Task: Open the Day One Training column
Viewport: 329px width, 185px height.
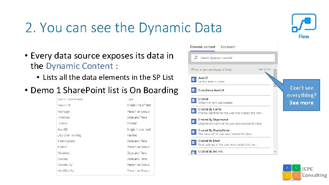Action: pyautogui.click(x=69, y=135)
